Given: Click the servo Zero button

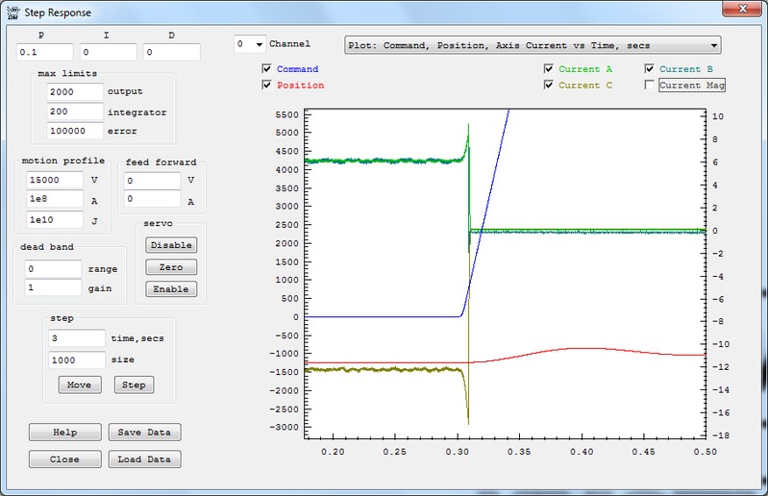Looking at the screenshot, I should pos(171,267).
